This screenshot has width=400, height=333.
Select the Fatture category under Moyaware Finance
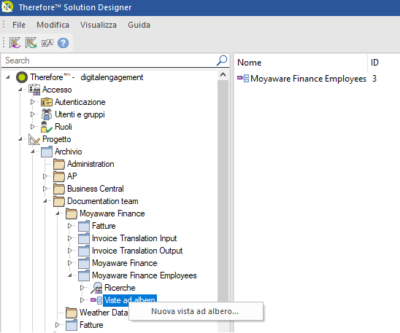click(x=104, y=226)
